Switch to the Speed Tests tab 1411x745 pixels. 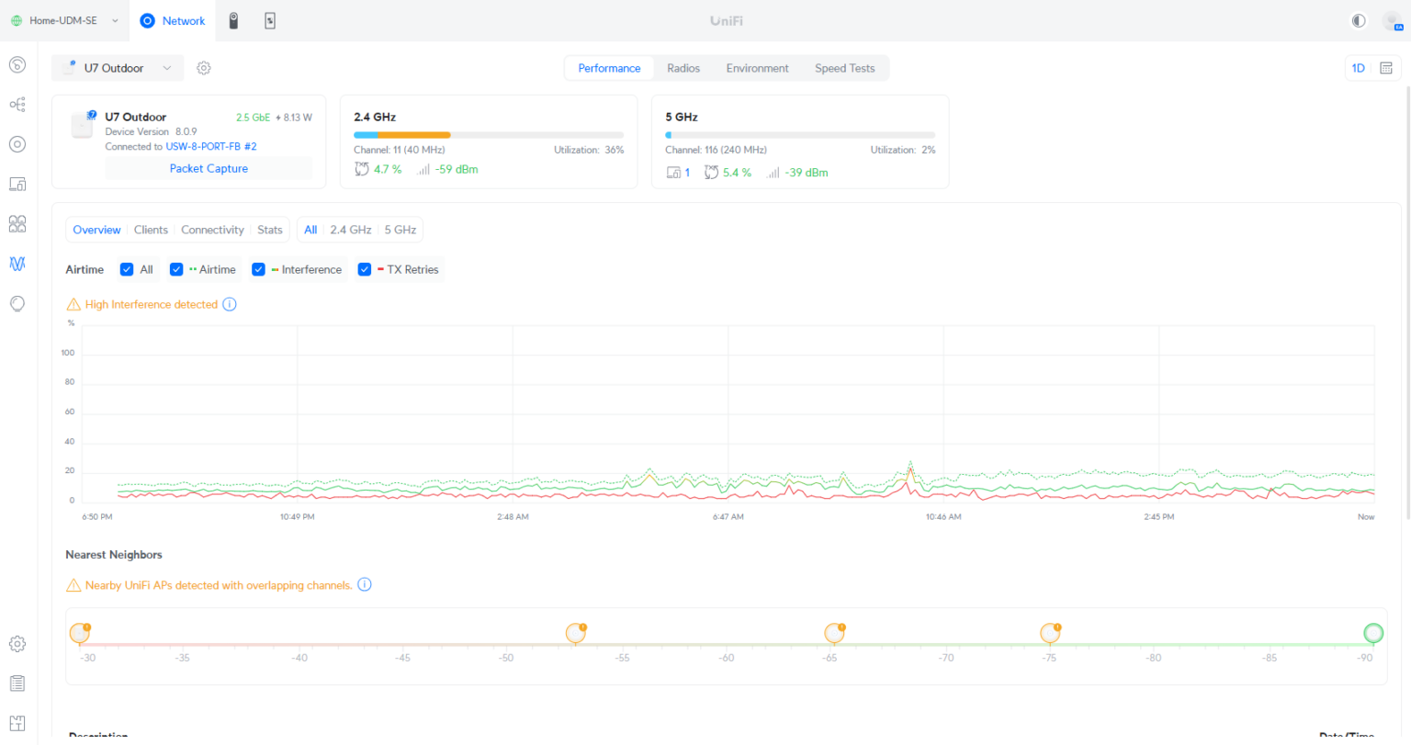[845, 68]
